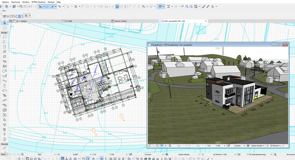The width and height of the screenshot is (295, 160).
Task: Select the Beam tool in the toolbox
Action: (x=4, y=81)
